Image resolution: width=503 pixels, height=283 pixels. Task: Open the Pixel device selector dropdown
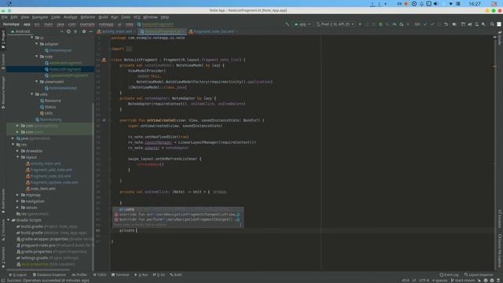click(335, 24)
